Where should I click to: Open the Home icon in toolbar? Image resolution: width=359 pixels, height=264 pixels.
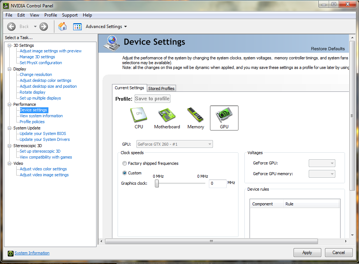click(62, 27)
